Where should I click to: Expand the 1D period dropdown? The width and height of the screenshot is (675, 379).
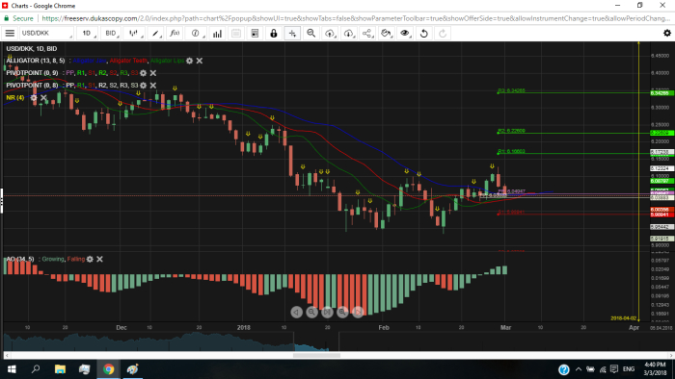[x=88, y=33]
